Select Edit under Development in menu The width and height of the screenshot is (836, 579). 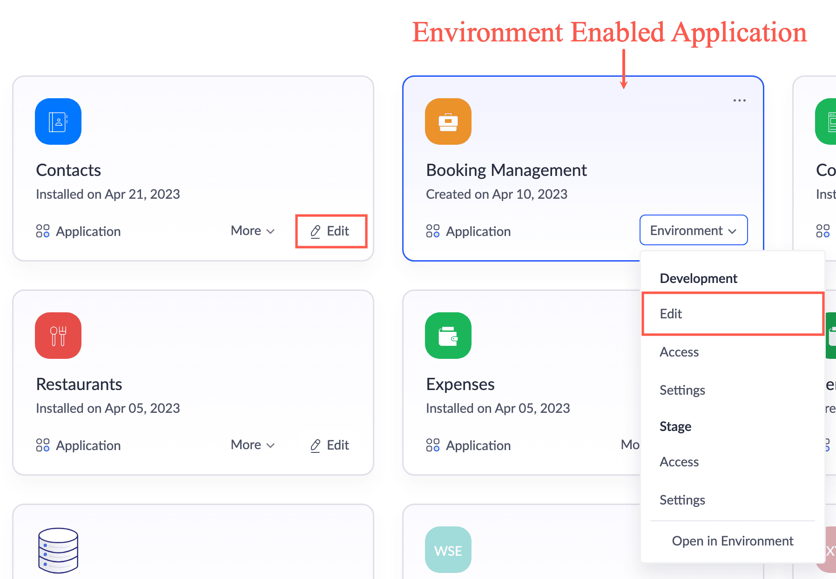point(671,314)
